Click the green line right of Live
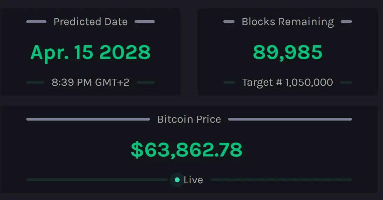Image resolution: width=383 pixels, height=200 pixels. coord(281,180)
